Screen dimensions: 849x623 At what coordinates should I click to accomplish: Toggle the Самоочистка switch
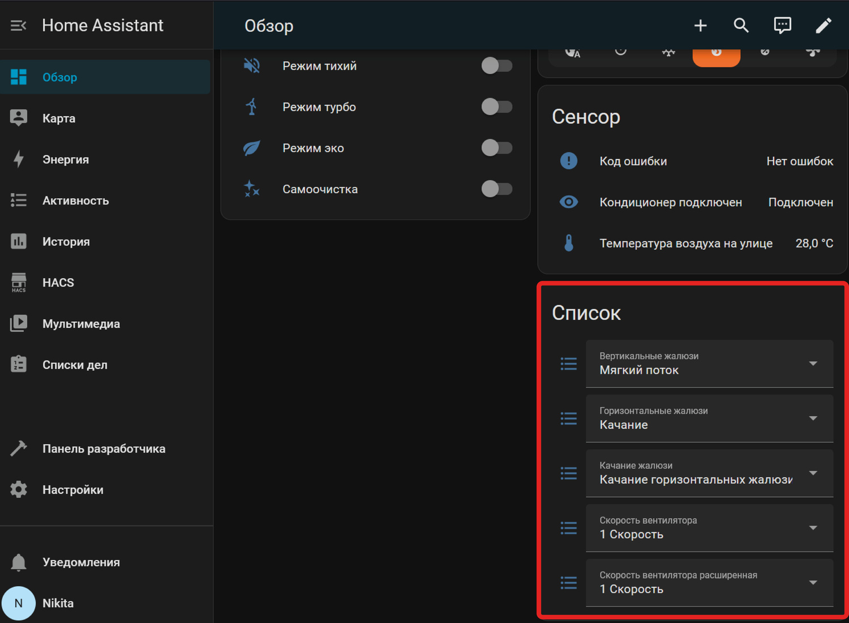click(x=496, y=189)
